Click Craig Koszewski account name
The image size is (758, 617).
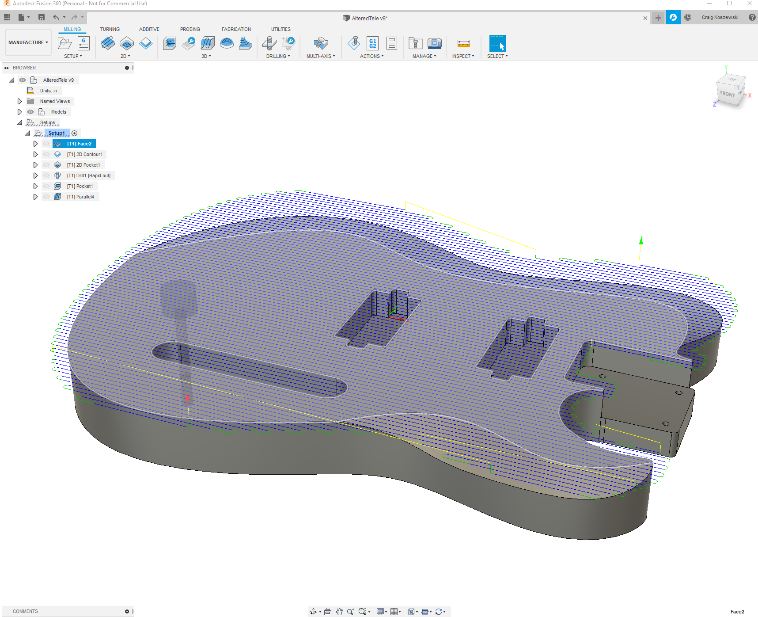point(720,17)
